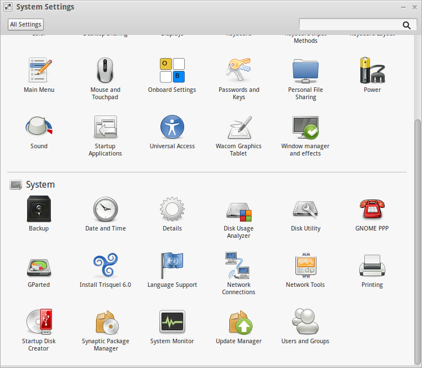Open Disk Usage Analyzer
Screen dimensions: 422x368
tap(238, 210)
